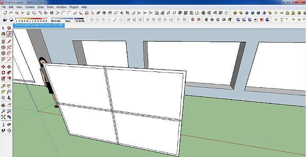This screenshot has width=306, height=157.
Task: Select the Position Camera tool
Action: 3,125
